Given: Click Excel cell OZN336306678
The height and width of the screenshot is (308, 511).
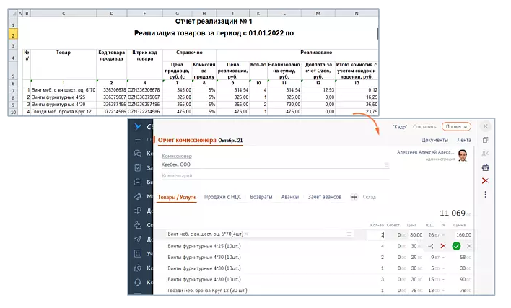Looking at the screenshot, I should (144, 90).
